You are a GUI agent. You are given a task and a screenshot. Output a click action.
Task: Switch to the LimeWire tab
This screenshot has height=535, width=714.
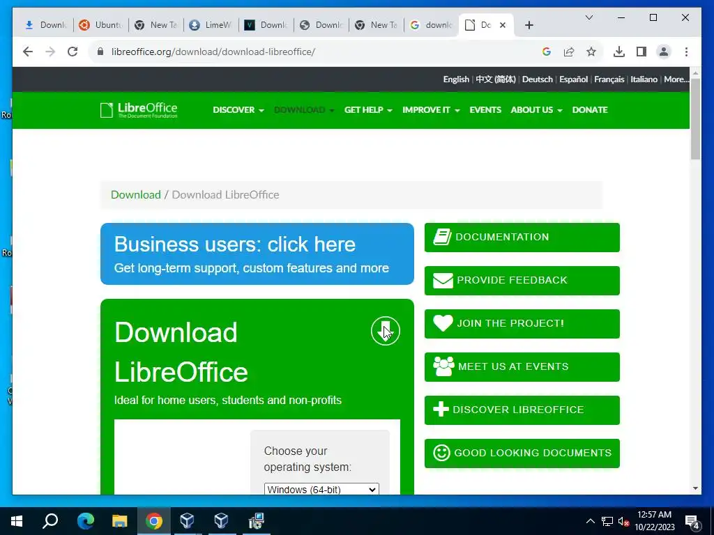(211, 25)
